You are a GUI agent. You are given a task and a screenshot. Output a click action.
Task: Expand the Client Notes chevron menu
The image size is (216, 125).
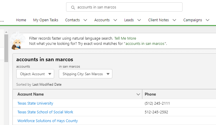point(174,20)
